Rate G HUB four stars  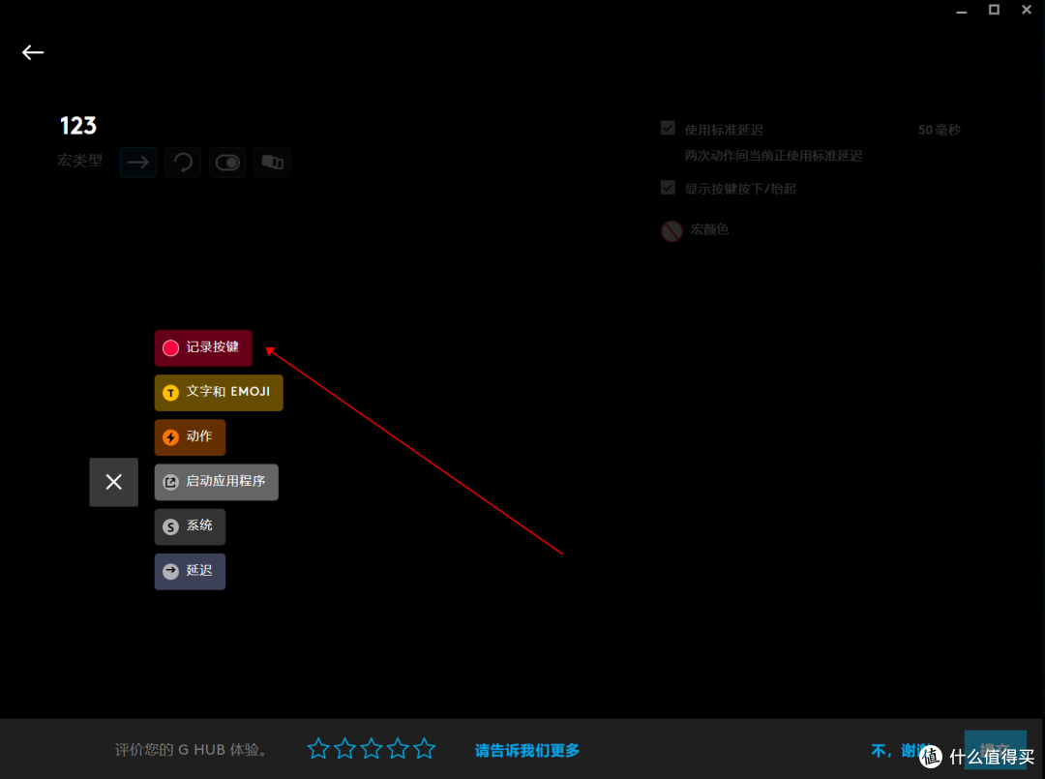[398, 749]
